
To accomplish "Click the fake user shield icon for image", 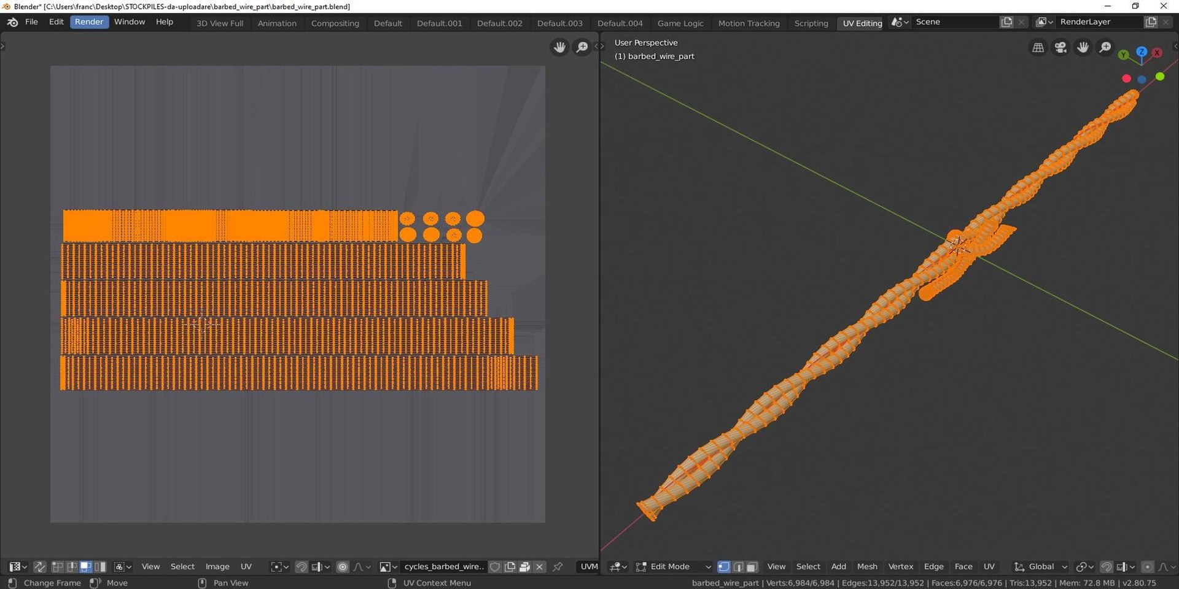I will click(x=495, y=567).
